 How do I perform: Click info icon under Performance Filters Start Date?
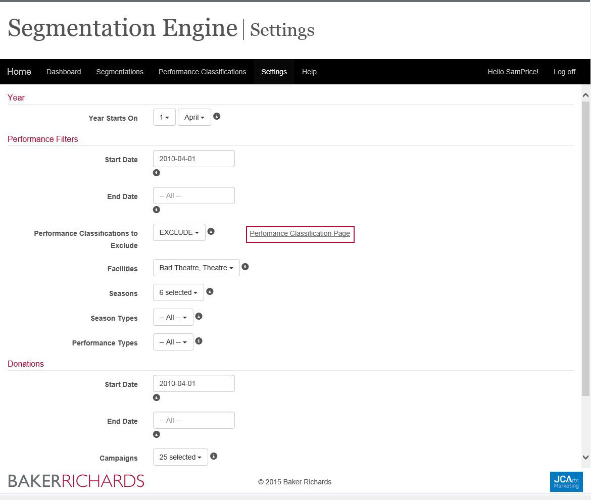(157, 173)
